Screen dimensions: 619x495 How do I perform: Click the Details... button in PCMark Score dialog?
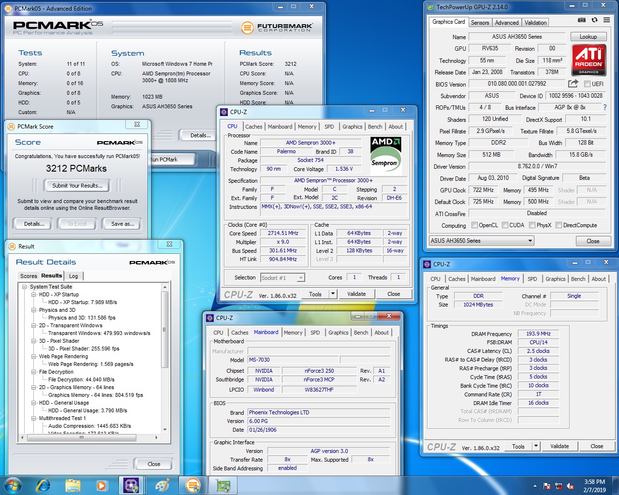click(x=34, y=224)
